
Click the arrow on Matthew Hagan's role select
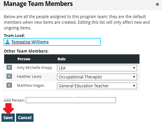134,86
